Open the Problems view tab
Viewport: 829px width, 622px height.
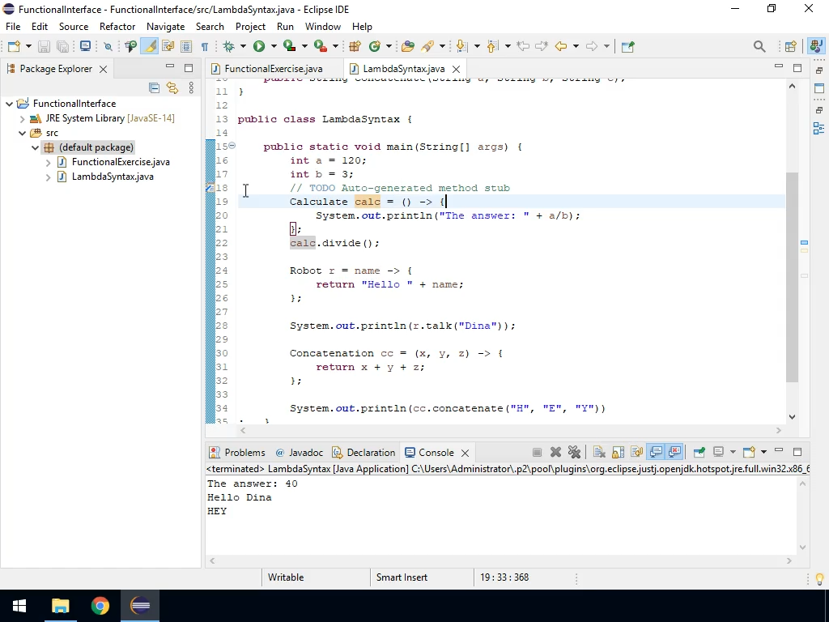(x=244, y=453)
